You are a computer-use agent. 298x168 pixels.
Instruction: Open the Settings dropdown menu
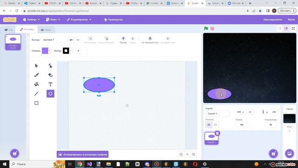[x=31, y=20]
